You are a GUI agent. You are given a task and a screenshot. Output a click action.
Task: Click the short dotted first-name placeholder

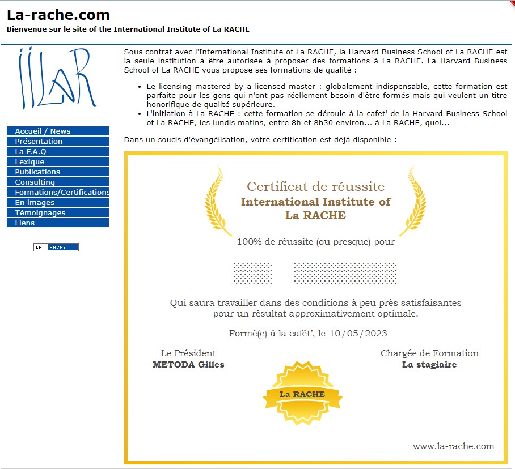[x=253, y=273]
